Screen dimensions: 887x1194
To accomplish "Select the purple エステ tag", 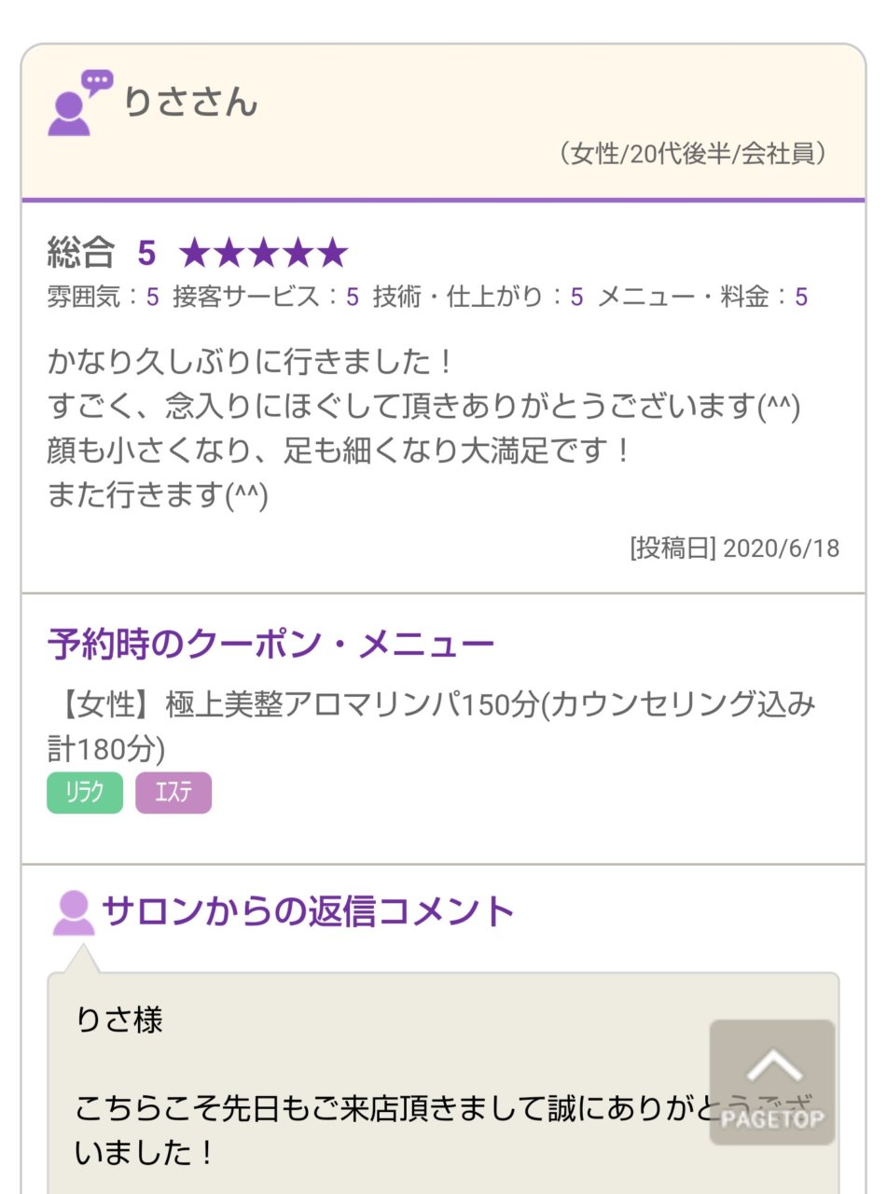I will (x=173, y=793).
